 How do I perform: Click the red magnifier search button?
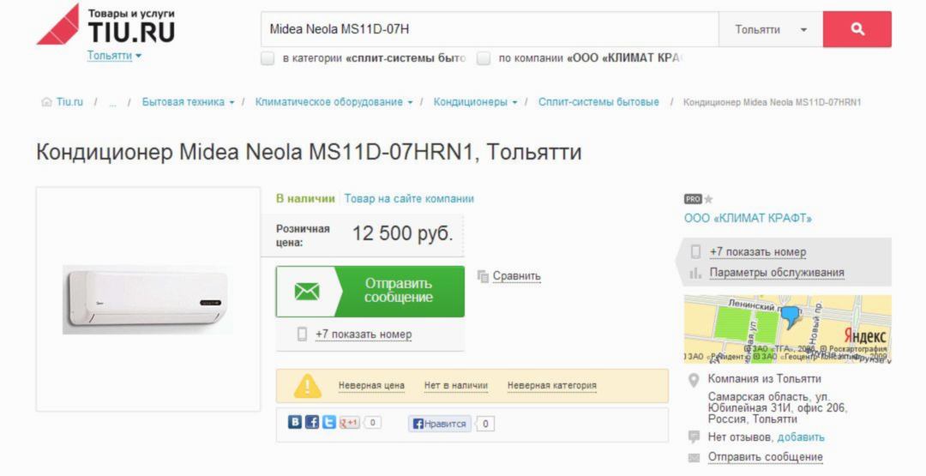tap(857, 29)
